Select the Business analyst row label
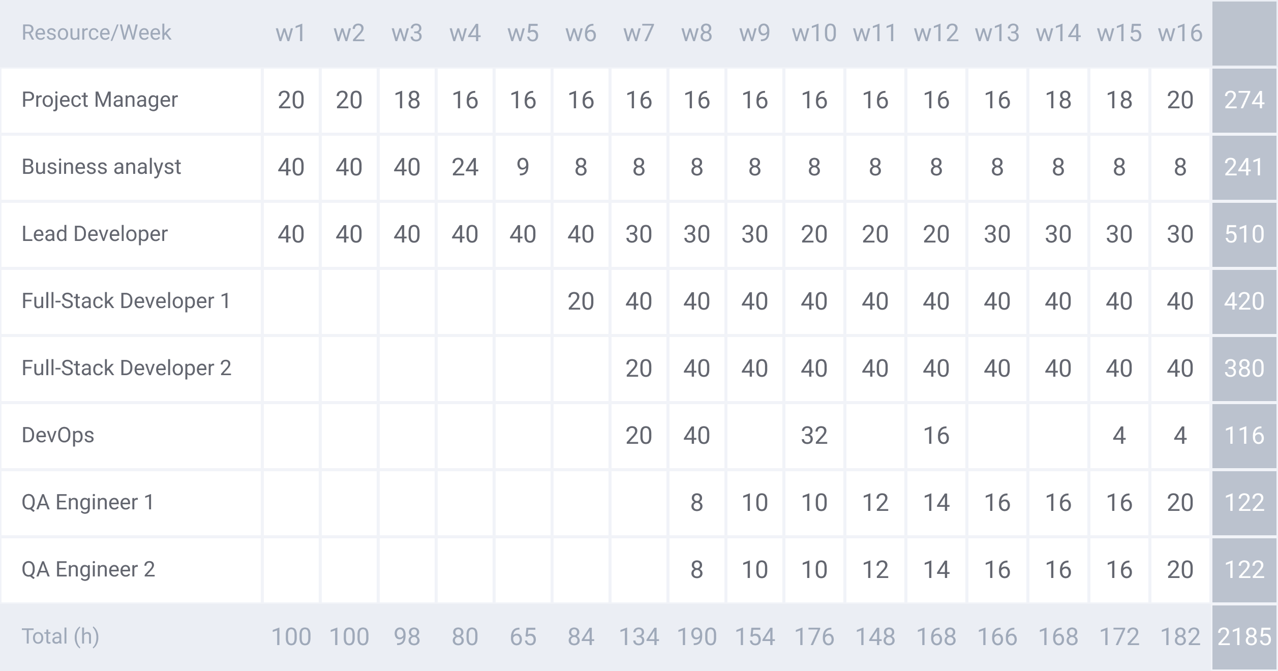Screen dimensions: 1278x671 click(x=101, y=167)
